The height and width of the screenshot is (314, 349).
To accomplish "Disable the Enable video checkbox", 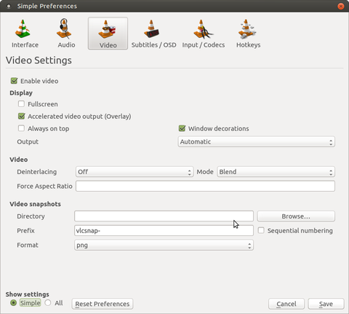I will pos(14,81).
